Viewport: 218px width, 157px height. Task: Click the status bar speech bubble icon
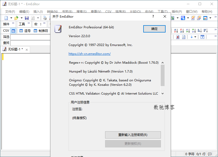tap(210, 154)
